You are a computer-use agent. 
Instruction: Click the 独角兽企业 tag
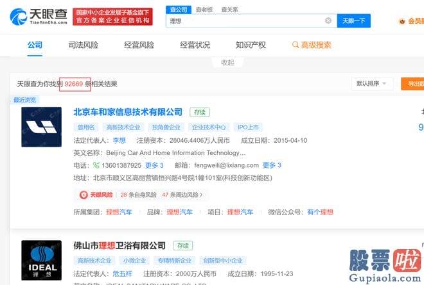[166, 127]
